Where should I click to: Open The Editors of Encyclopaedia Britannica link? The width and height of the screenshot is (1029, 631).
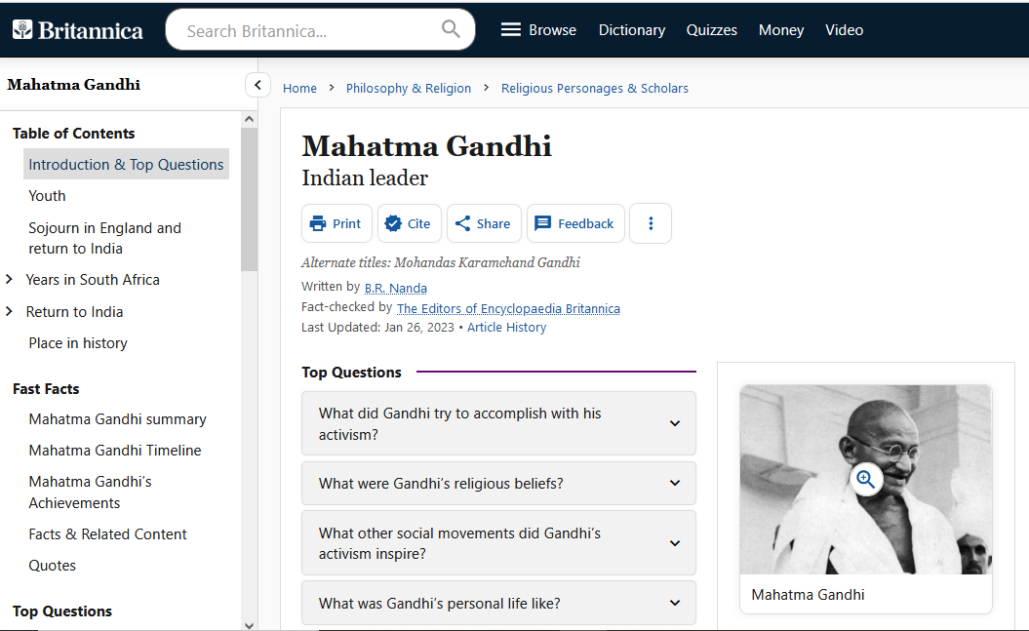click(x=508, y=308)
